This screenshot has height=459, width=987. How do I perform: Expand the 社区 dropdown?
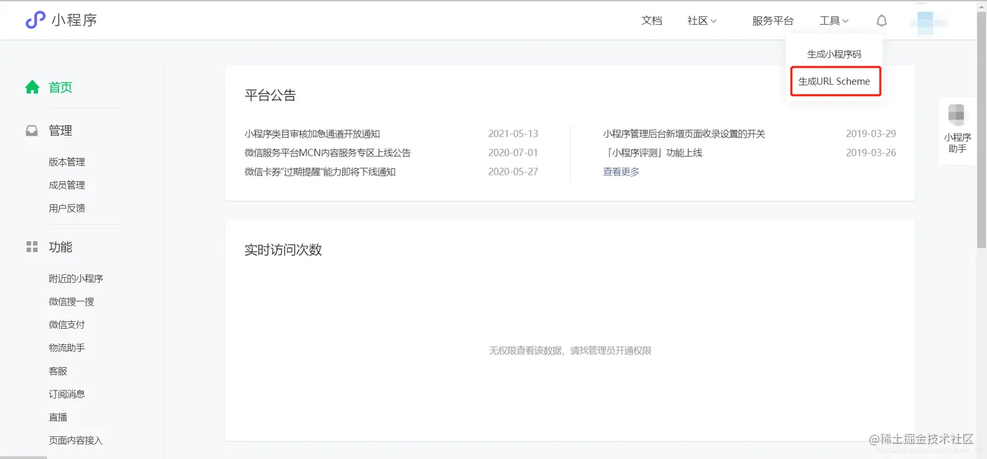point(700,20)
